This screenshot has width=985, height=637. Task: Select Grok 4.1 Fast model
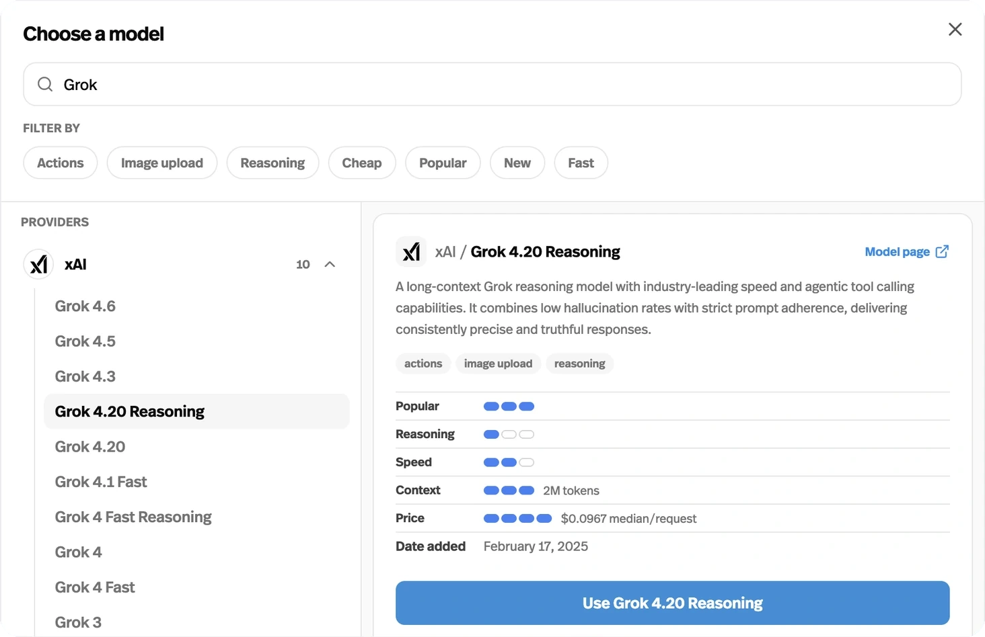pos(196,482)
